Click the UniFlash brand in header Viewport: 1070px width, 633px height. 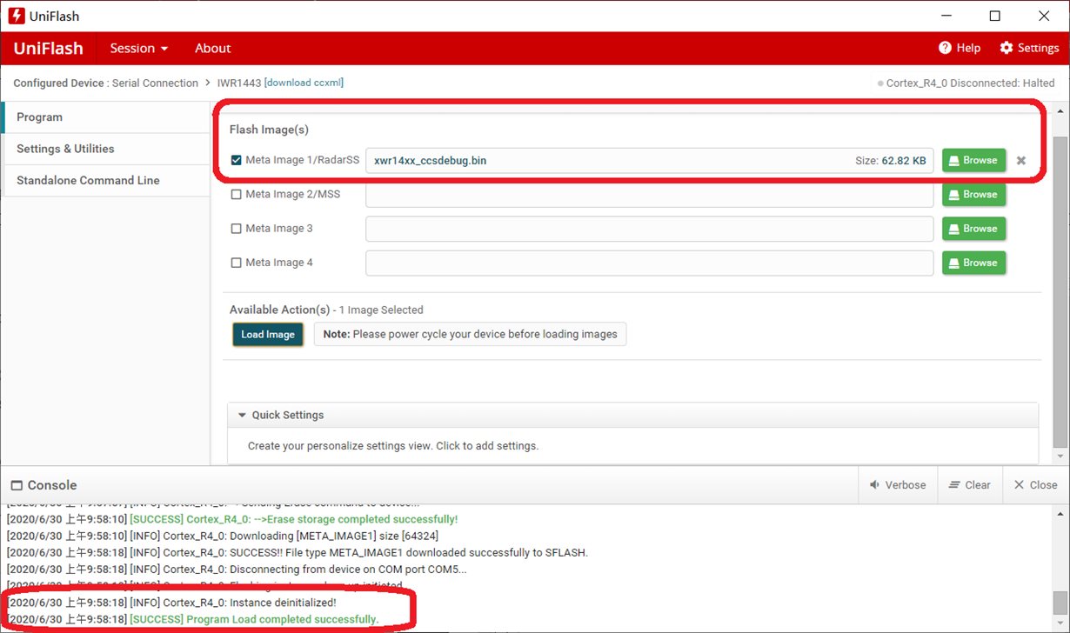(49, 48)
